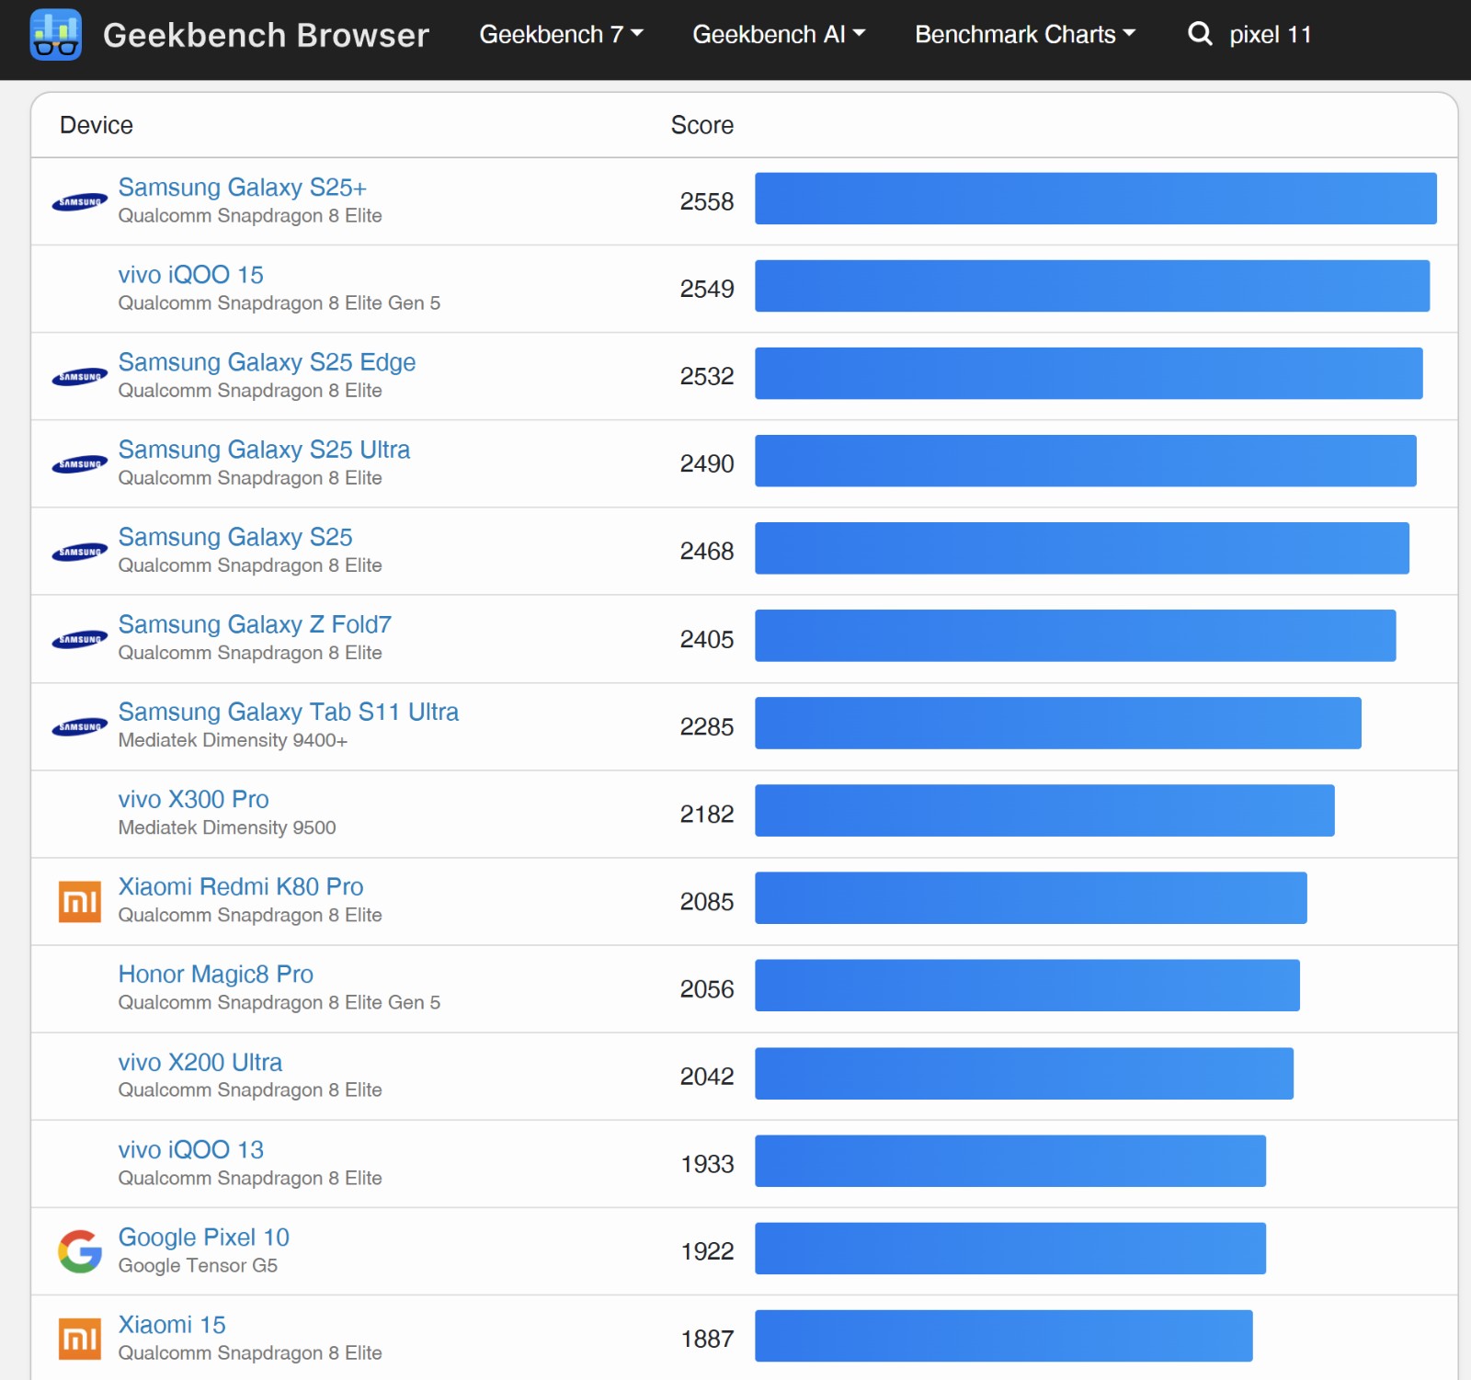The width and height of the screenshot is (1471, 1380).
Task: Click chipset text under Samsung Galaxy Z Fold7
Action: coord(250,653)
